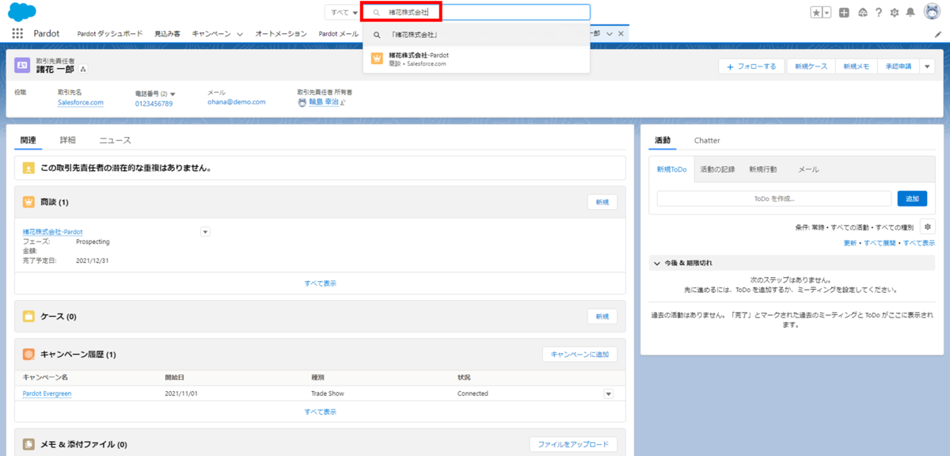Screen dimensions: 950x456
Task: Open Setup gear icon in header
Action: coord(895,13)
